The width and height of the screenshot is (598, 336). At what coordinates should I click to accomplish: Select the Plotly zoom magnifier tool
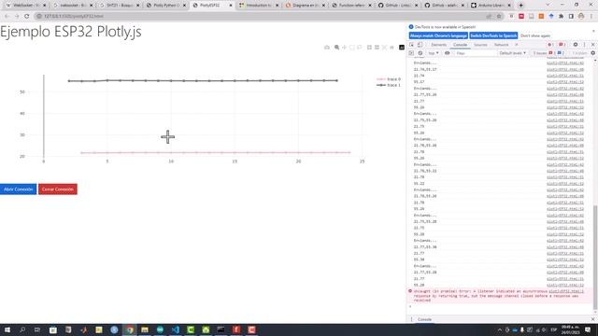click(x=336, y=48)
